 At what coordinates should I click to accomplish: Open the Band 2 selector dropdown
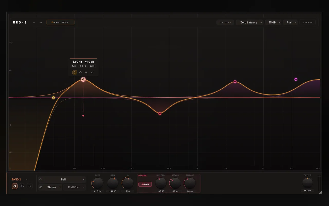[x=20, y=179]
